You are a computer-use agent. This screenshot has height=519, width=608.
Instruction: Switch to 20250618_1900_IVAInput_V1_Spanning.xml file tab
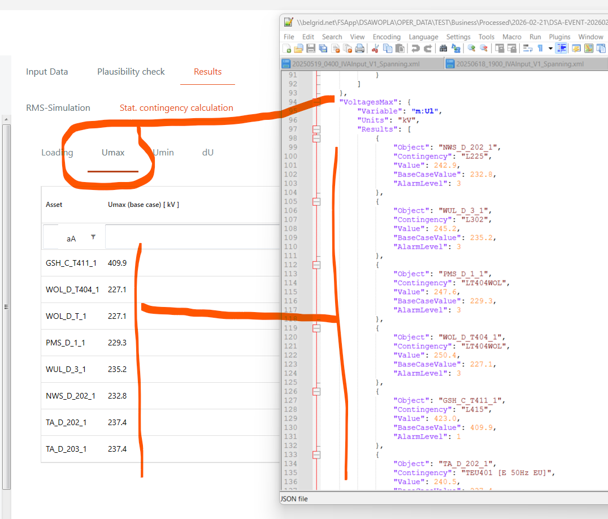coord(519,64)
